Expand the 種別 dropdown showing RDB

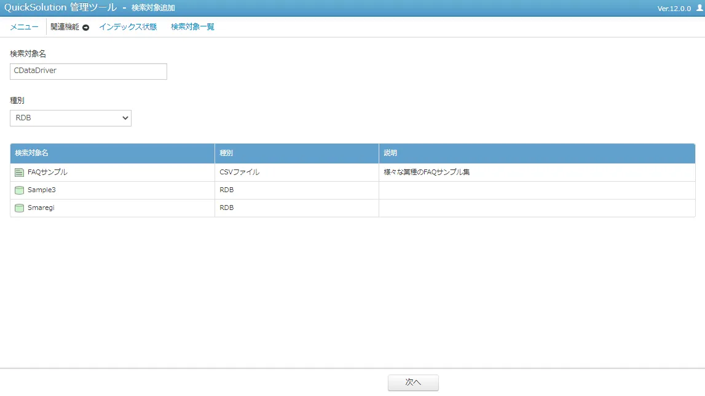(x=71, y=118)
